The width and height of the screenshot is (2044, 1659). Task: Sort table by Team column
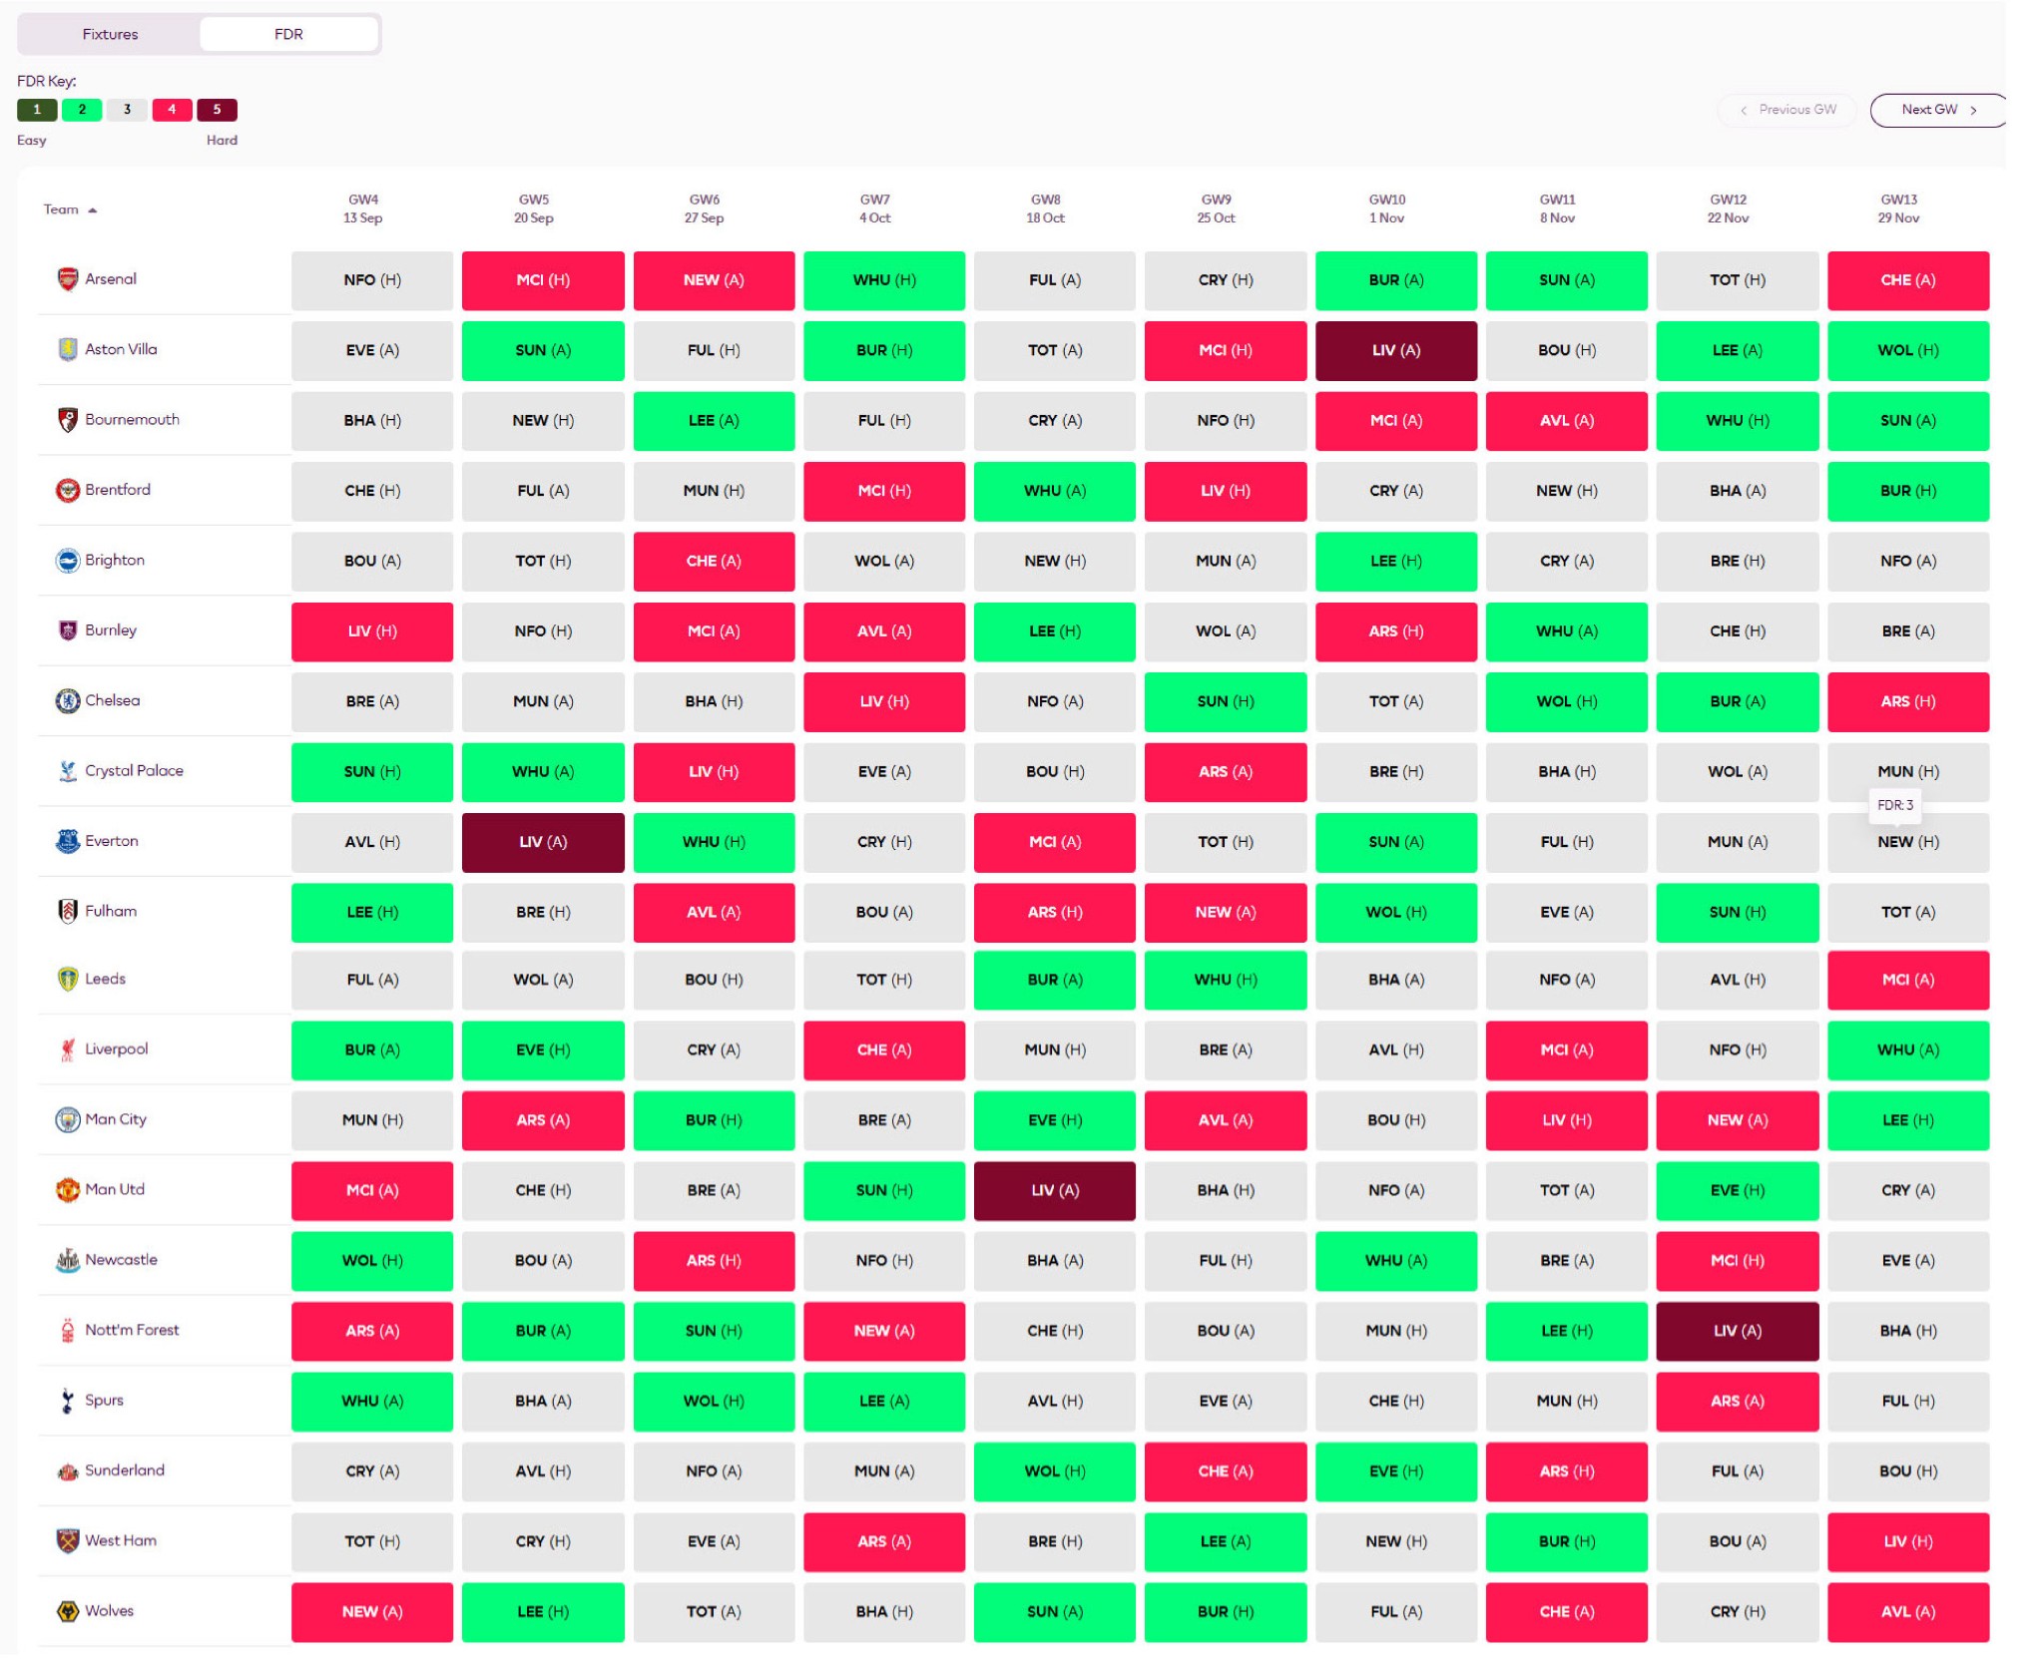pyautogui.click(x=70, y=209)
